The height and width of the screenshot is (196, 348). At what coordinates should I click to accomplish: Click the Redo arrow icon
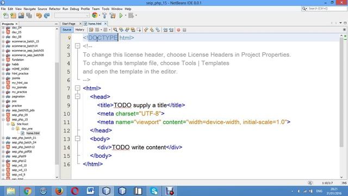[47, 16]
